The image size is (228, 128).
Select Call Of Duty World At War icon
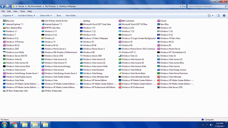43,21
